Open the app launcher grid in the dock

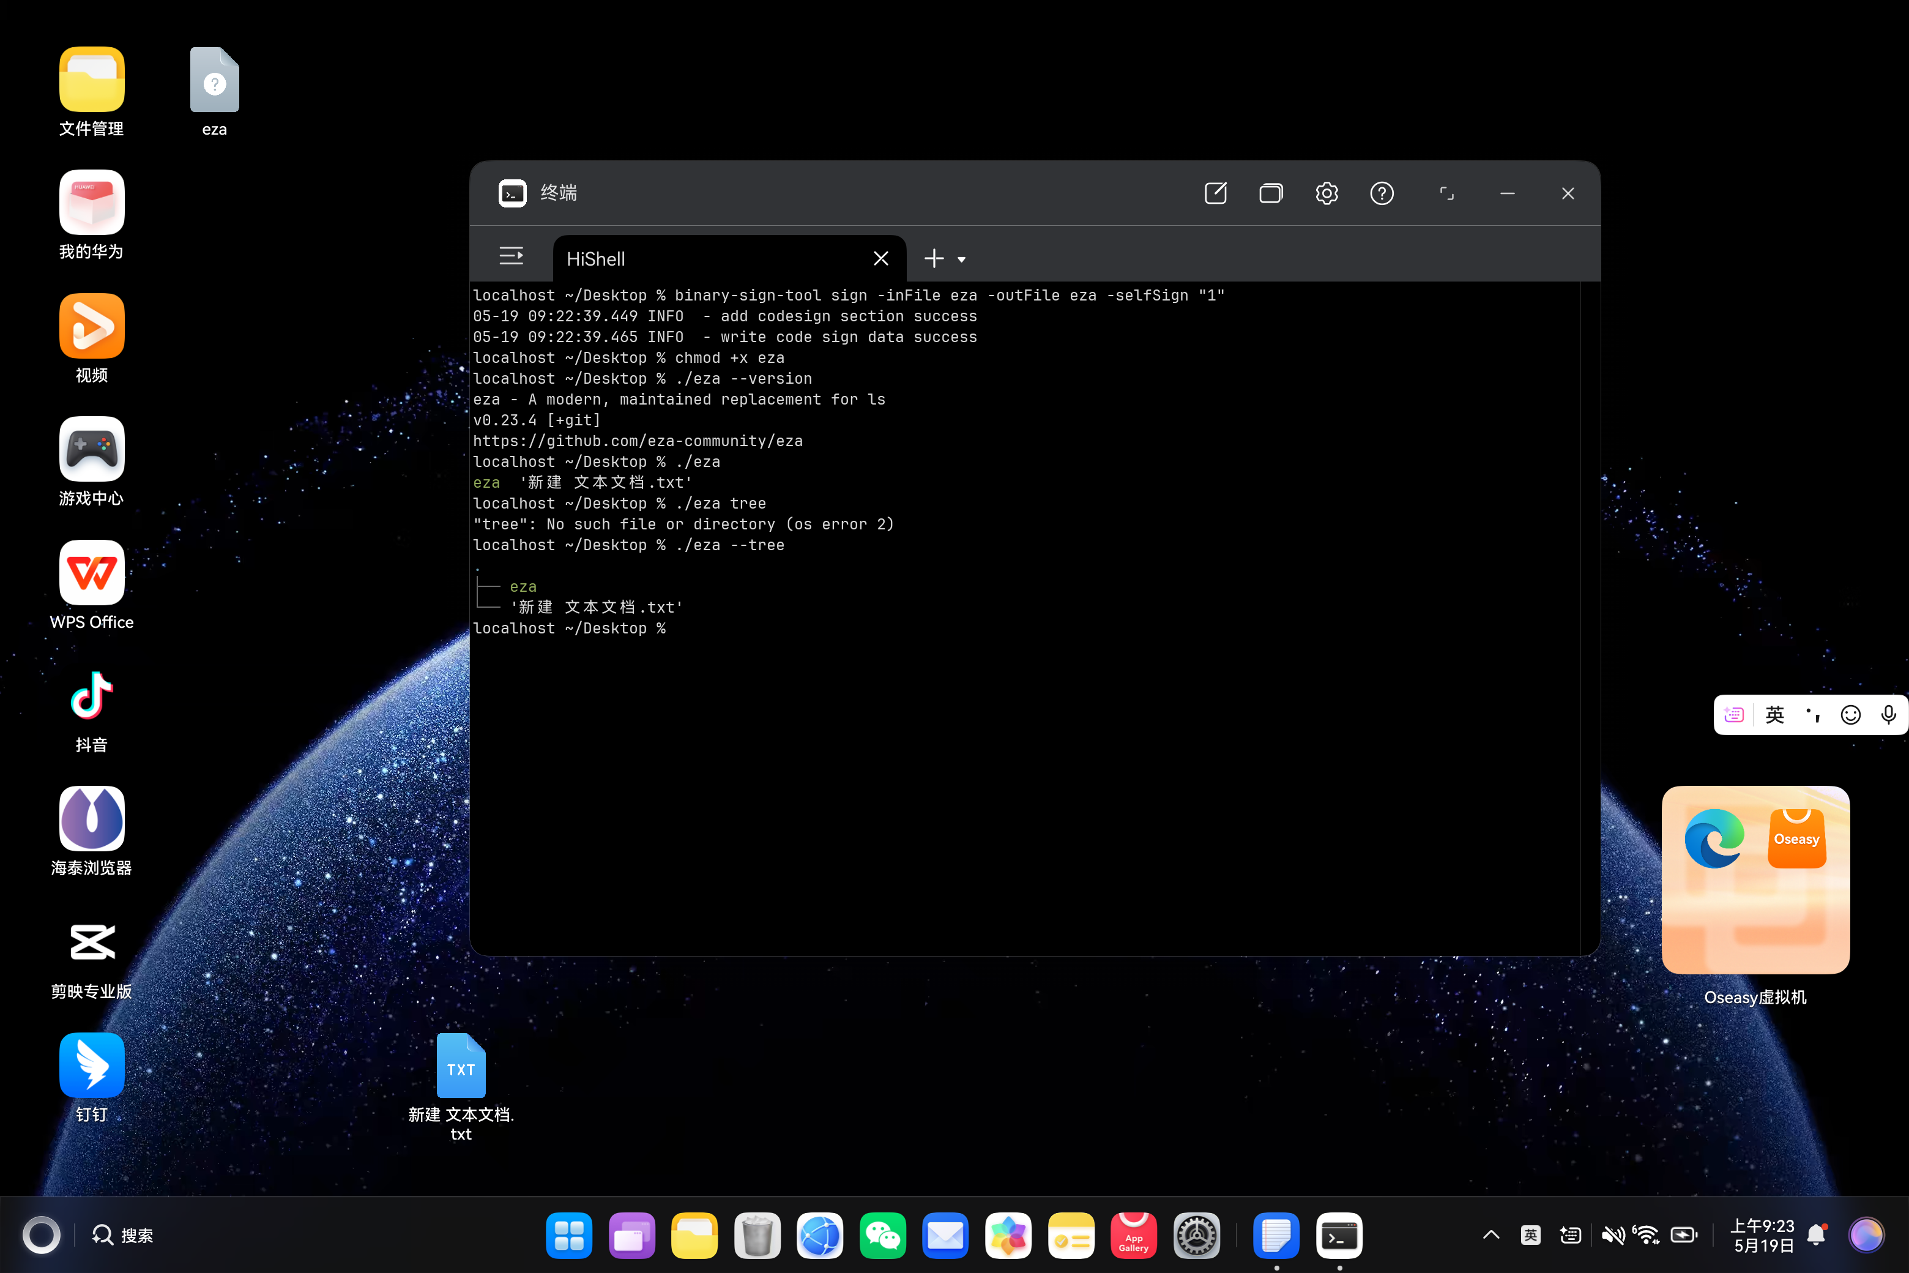(x=569, y=1235)
